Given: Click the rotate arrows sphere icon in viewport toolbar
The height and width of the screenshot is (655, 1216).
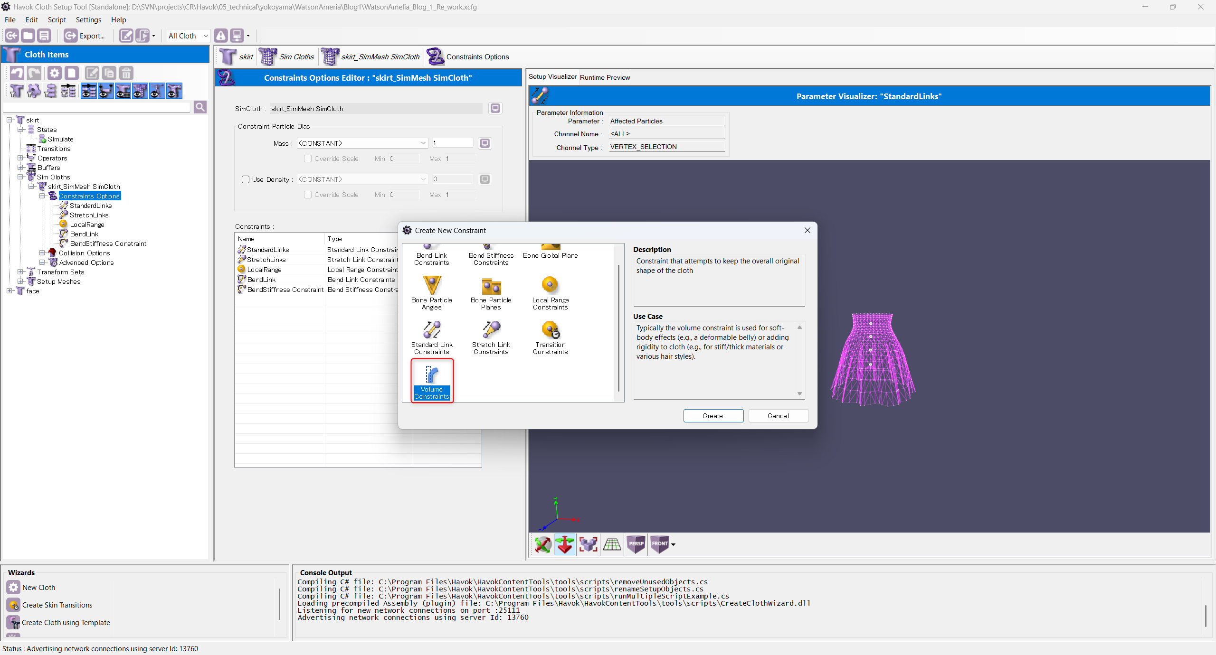Looking at the screenshot, I should 542,544.
